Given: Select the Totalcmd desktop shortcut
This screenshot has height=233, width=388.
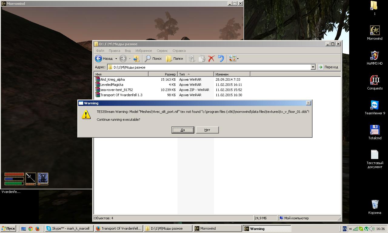Looking at the screenshot, I should point(375,132).
